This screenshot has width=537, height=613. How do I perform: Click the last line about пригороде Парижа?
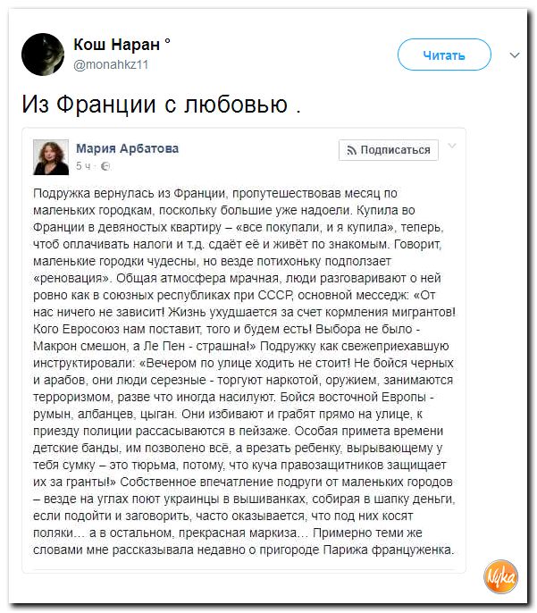(244, 550)
